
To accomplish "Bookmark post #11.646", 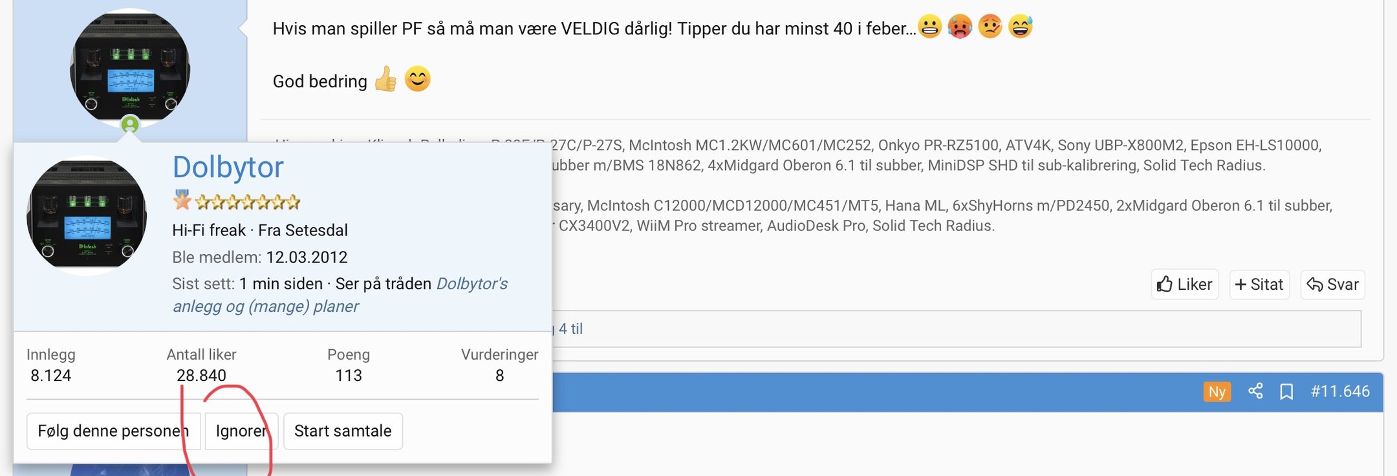I will 1286,392.
